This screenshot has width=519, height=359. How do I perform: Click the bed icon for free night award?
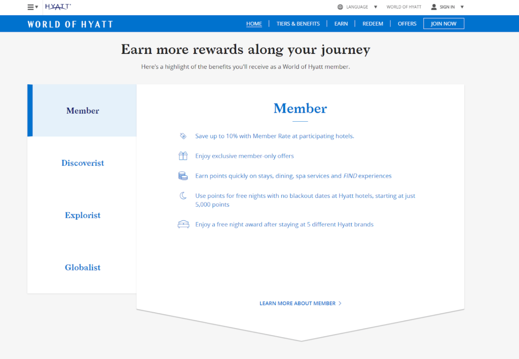coord(183,224)
